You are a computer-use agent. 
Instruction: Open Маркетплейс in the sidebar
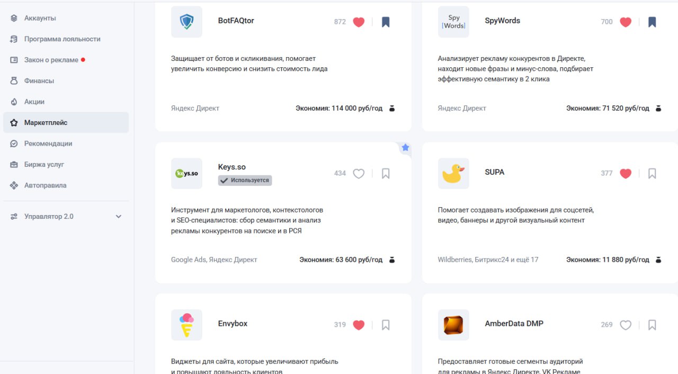tap(46, 122)
